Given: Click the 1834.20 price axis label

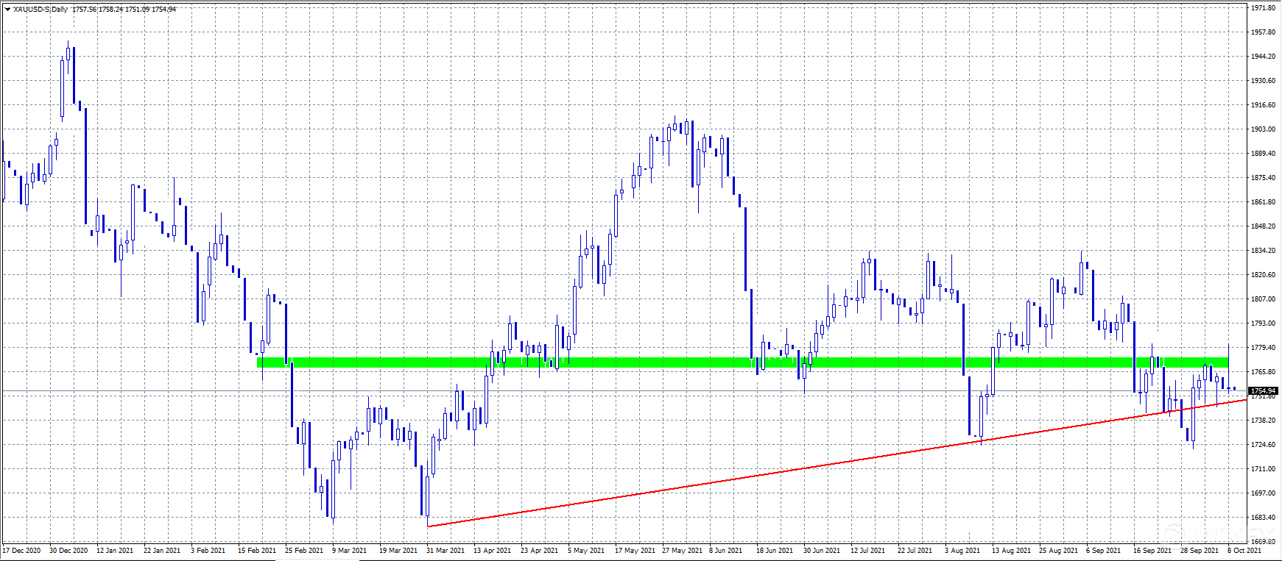Looking at the screenshot, I should 1264,251.
